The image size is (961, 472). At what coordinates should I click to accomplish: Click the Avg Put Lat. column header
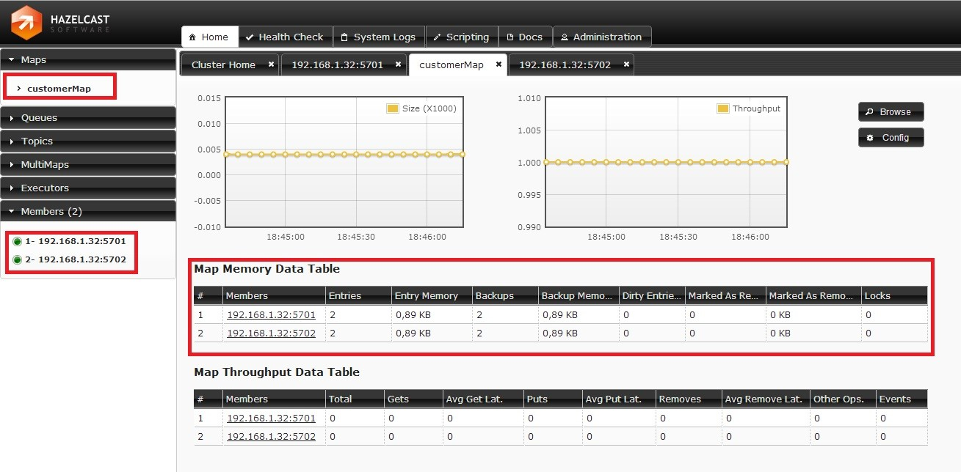619,399
